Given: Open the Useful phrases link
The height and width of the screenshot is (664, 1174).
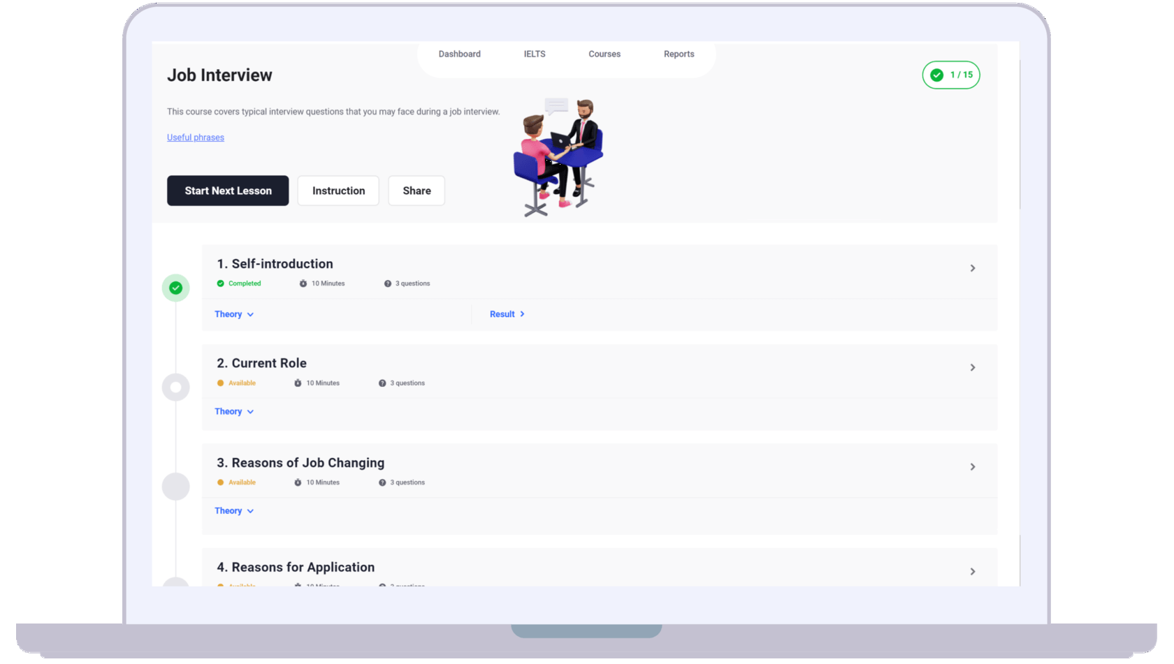Looking at the screenshot, I should tap(195, 137).
